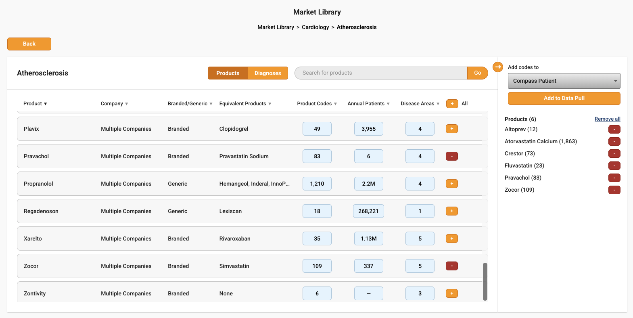This screenshot has width=633, height=318.
Task: Click the table vertical scrollbar thumb
Action: (485, 282)
